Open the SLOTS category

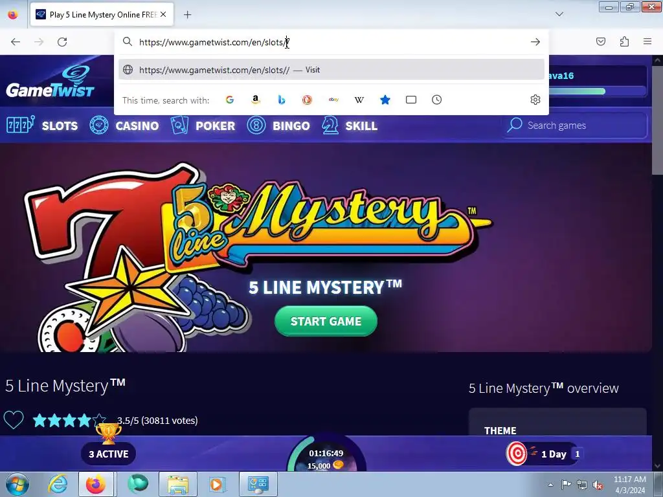pyautogui.click(x=42, y=126)
